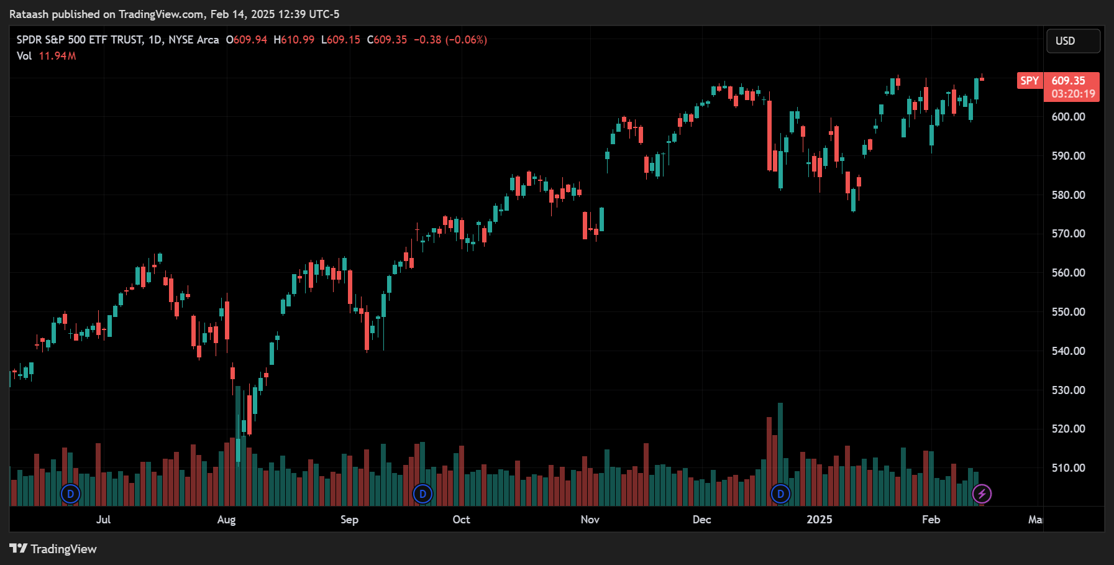Click the July dividend D marker
The image size is (1114, 565).
pos(70,494)
